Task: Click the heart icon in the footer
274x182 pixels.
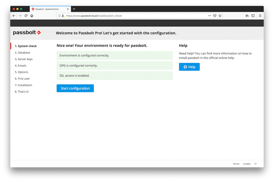Action: 255,164
